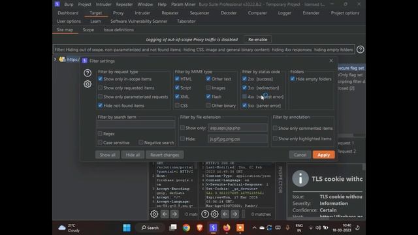Close the Filter settings dialog
This screenshot has width=418, height=235.
[x=331, y=61]
